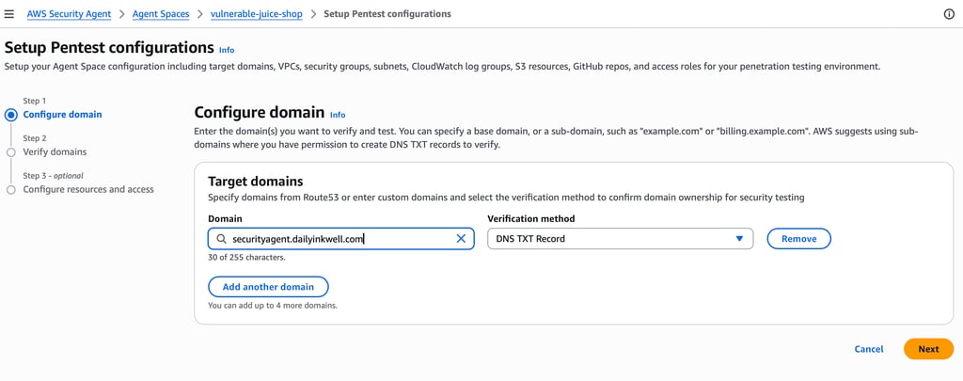Click the info circle icon top right

(x=948, y=14)
